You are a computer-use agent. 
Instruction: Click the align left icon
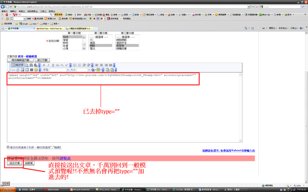(97, 65)
